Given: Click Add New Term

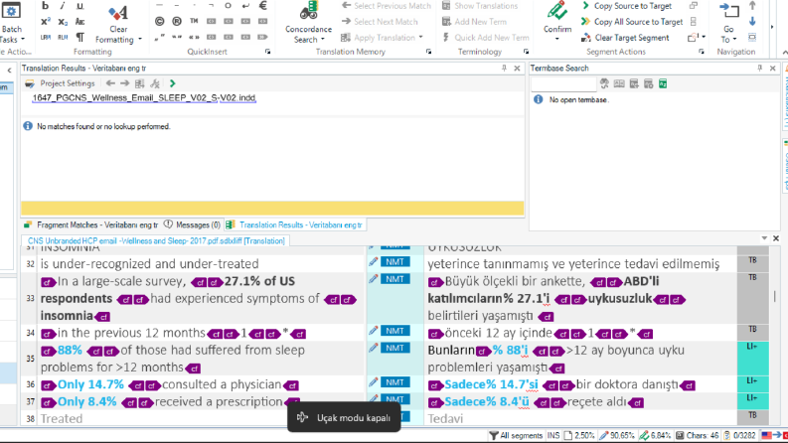Looking at the screenshot, I should (474, 22).
